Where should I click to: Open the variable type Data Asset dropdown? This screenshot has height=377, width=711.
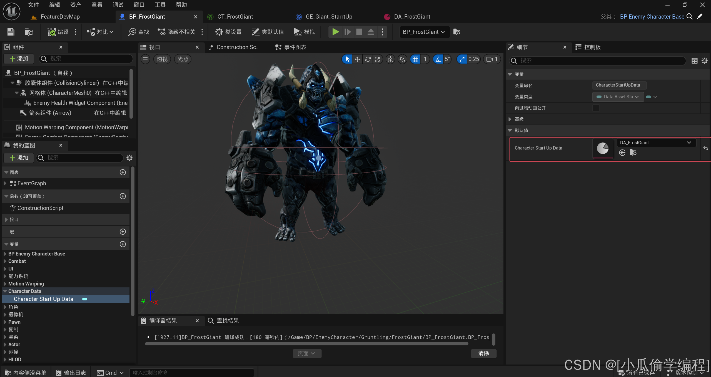click(618, 97)
